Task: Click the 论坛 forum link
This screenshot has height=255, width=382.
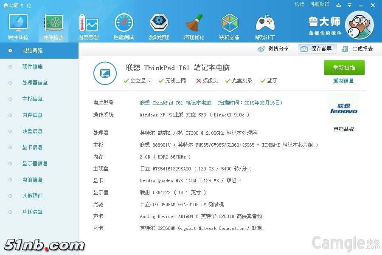Action: tap(299, 4)
